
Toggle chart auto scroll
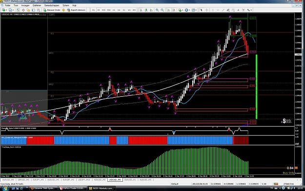point(168,10)
